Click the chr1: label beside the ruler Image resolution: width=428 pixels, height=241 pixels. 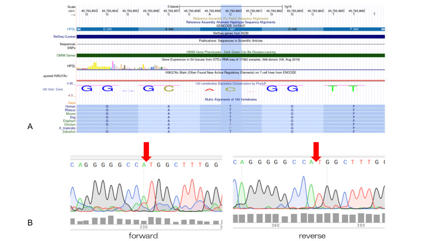(x=72, y=11)
